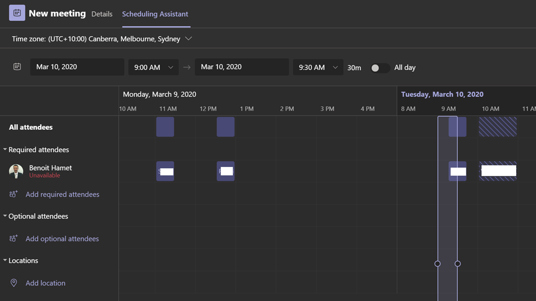Viewport: 536px width, 301px height.
Task: Click the calendar icon beside start date
Action: (x=17, y=67)
